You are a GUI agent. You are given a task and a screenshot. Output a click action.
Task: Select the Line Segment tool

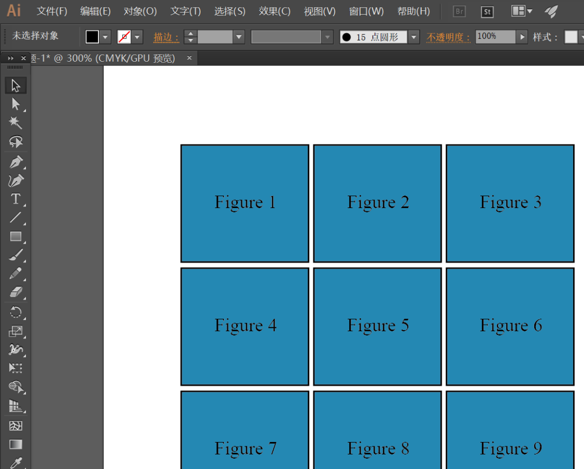(x=16, y=218)
